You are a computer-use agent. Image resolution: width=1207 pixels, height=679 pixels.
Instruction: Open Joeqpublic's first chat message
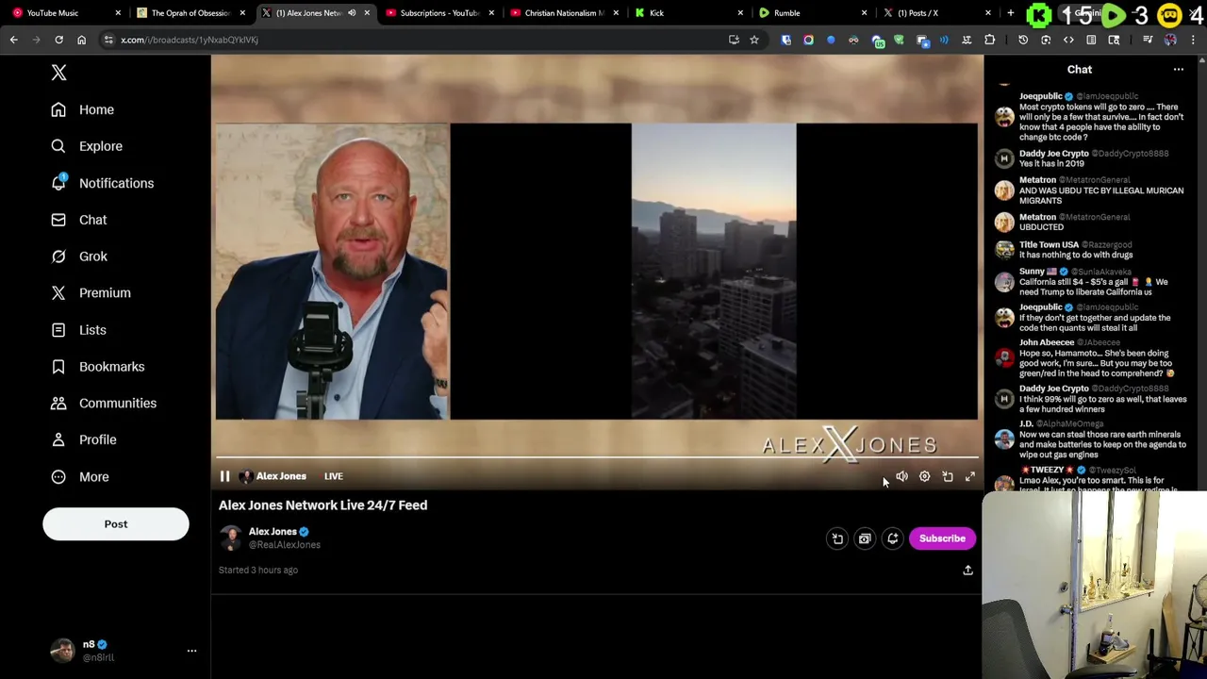coord(1100,122)
